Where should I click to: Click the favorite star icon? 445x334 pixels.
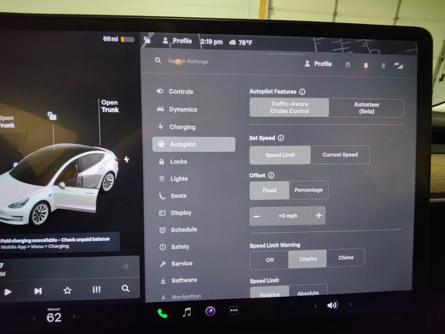pos(67,290)
